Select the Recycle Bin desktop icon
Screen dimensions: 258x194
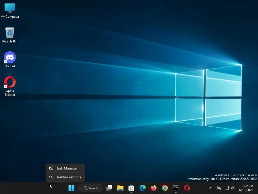click(10, 35)
